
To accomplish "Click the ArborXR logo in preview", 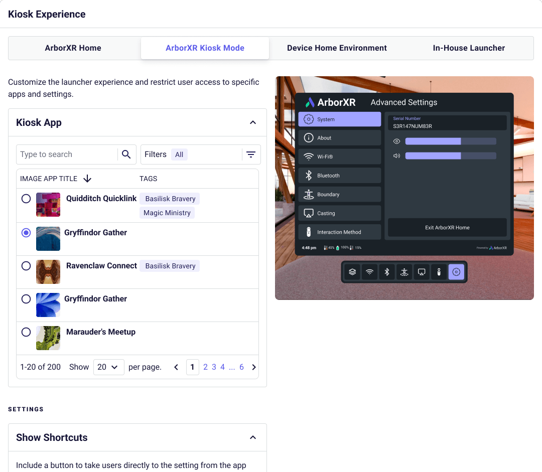I will click(330, 102).
